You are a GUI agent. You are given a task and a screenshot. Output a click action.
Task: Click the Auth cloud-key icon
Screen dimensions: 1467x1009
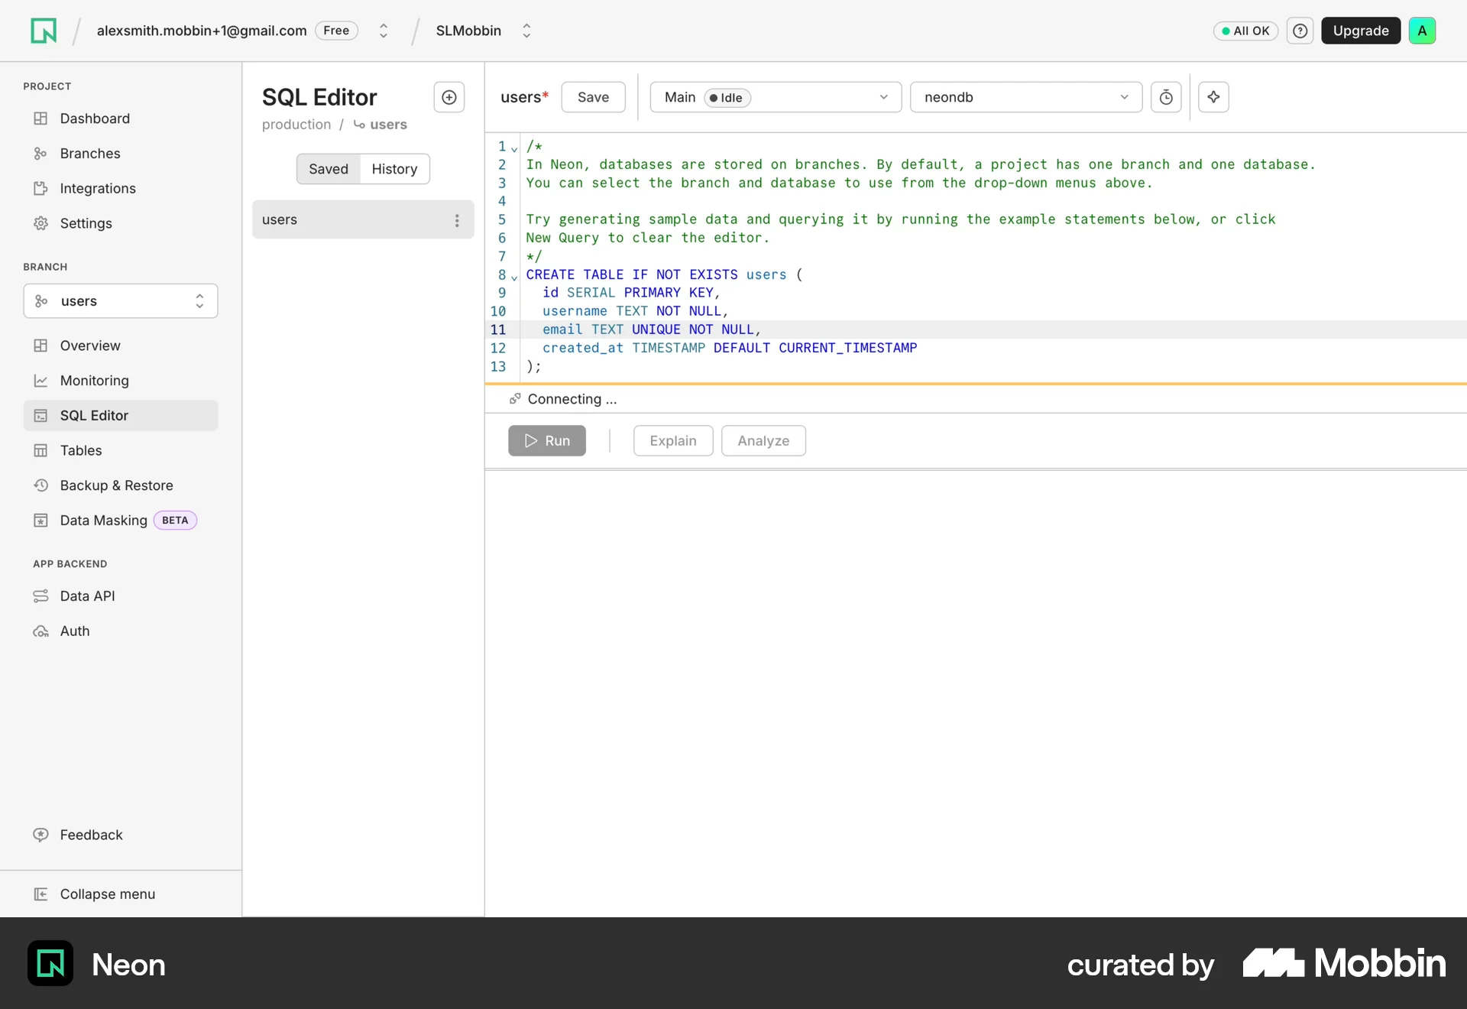[40, 631]
